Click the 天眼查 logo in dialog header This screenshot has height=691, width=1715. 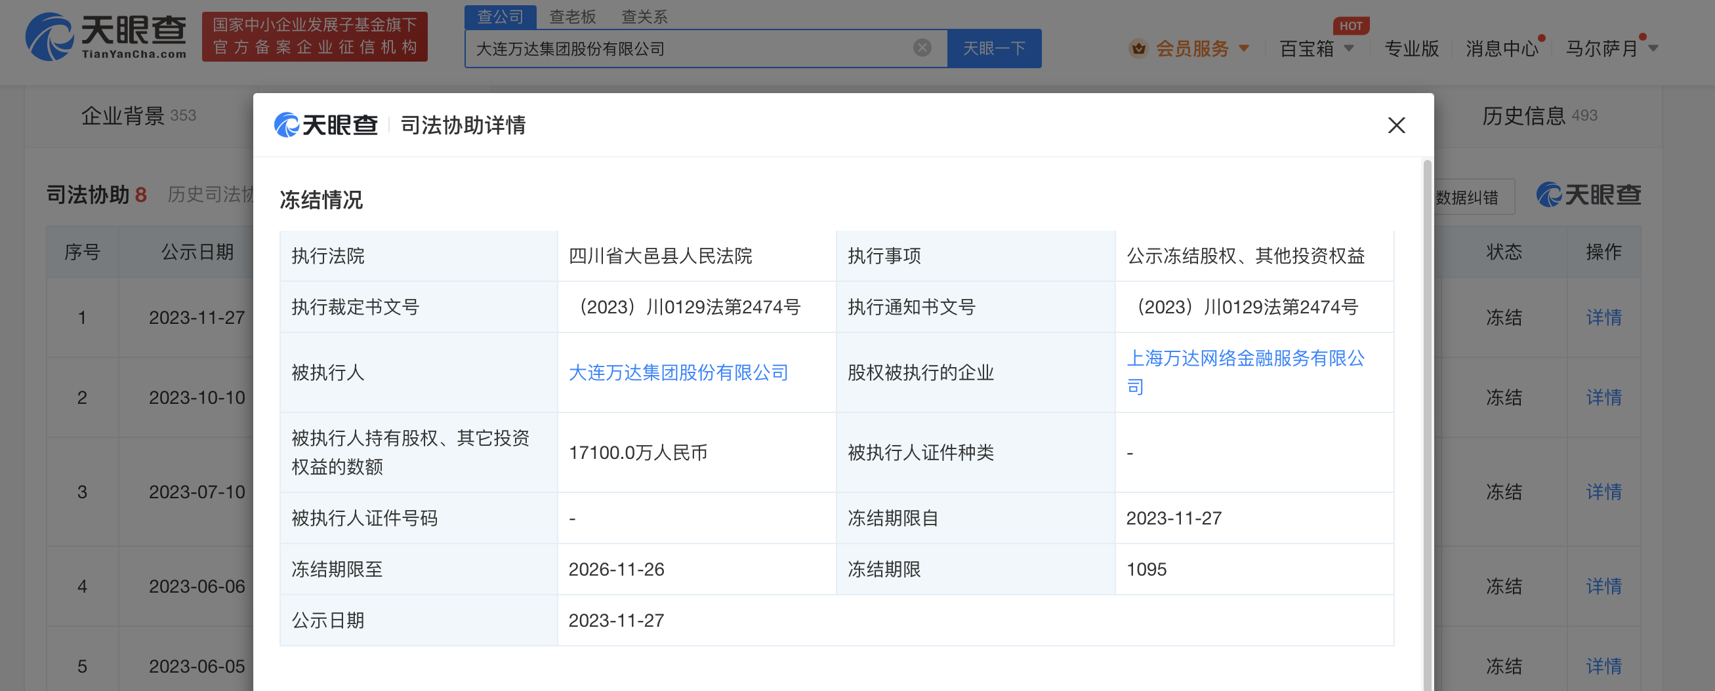tap(325, 125)
